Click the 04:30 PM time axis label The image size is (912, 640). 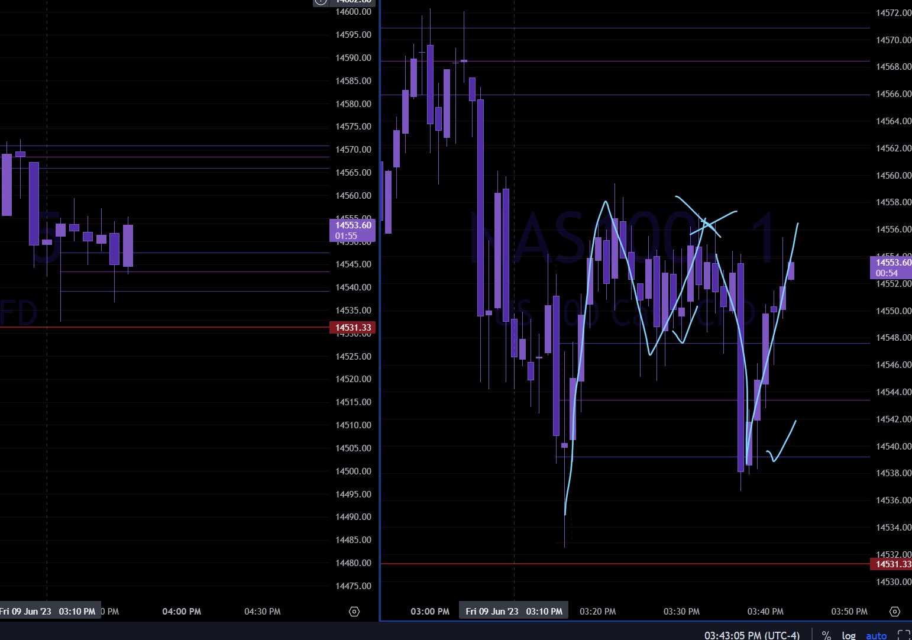coord(263,611)
